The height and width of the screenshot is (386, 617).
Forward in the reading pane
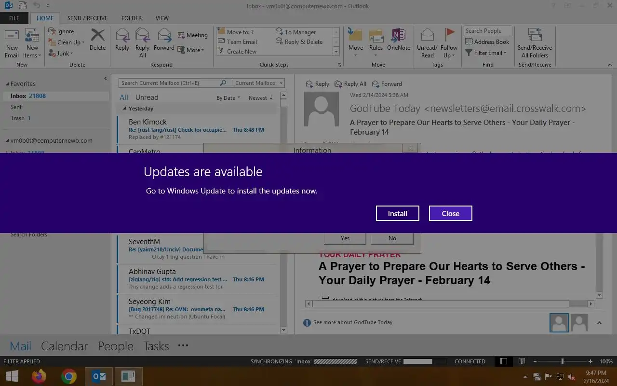coord(387,84)
